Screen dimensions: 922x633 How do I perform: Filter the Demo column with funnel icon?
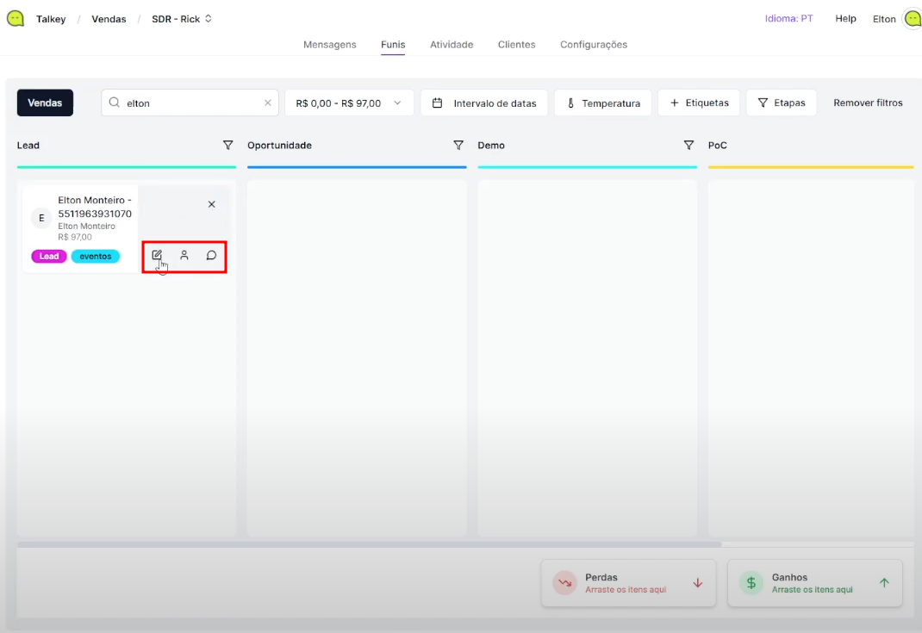(688, 146)
